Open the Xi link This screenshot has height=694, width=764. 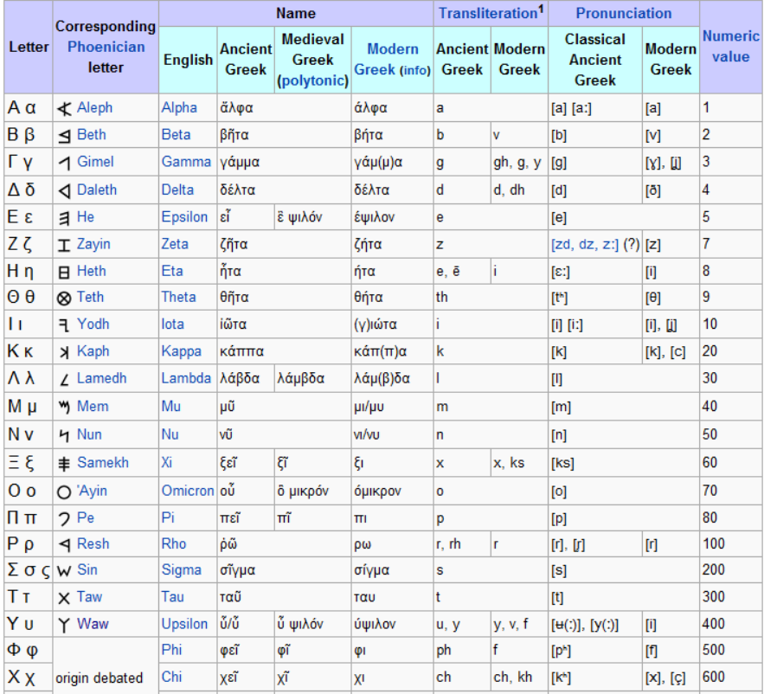coord(167,462)
